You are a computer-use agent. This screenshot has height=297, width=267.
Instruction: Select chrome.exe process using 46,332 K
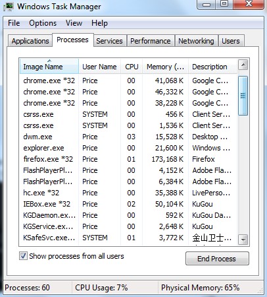(128, 92)
